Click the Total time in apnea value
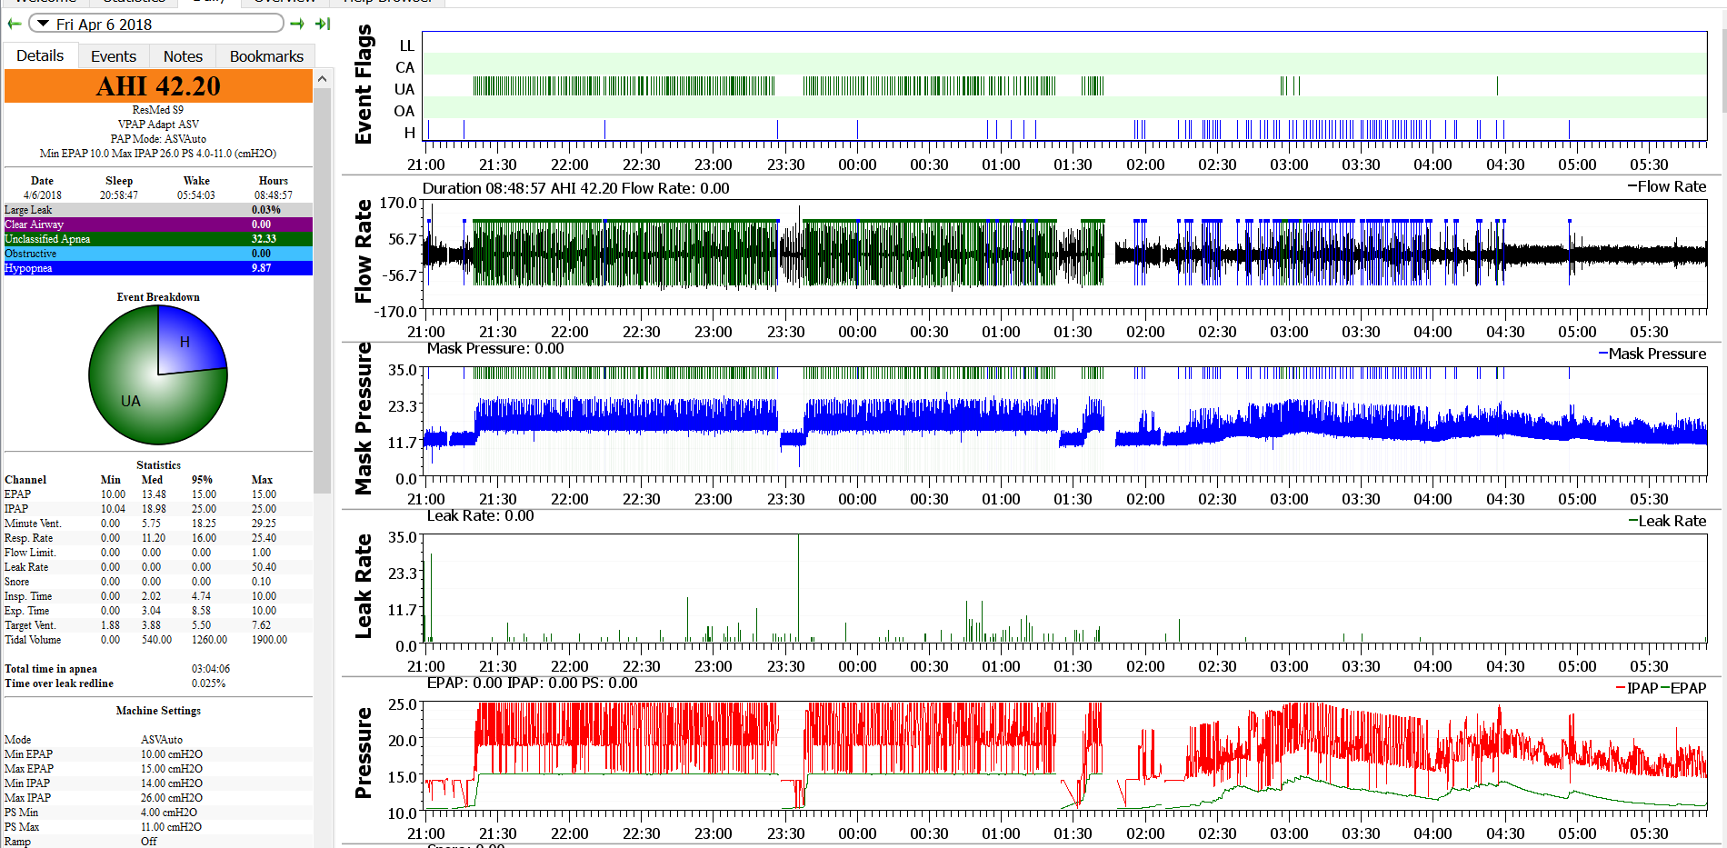Viewport: 1727px width, 848px height. 210,669
